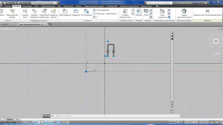Click the X icon on the command line

(x=46, y=116)
